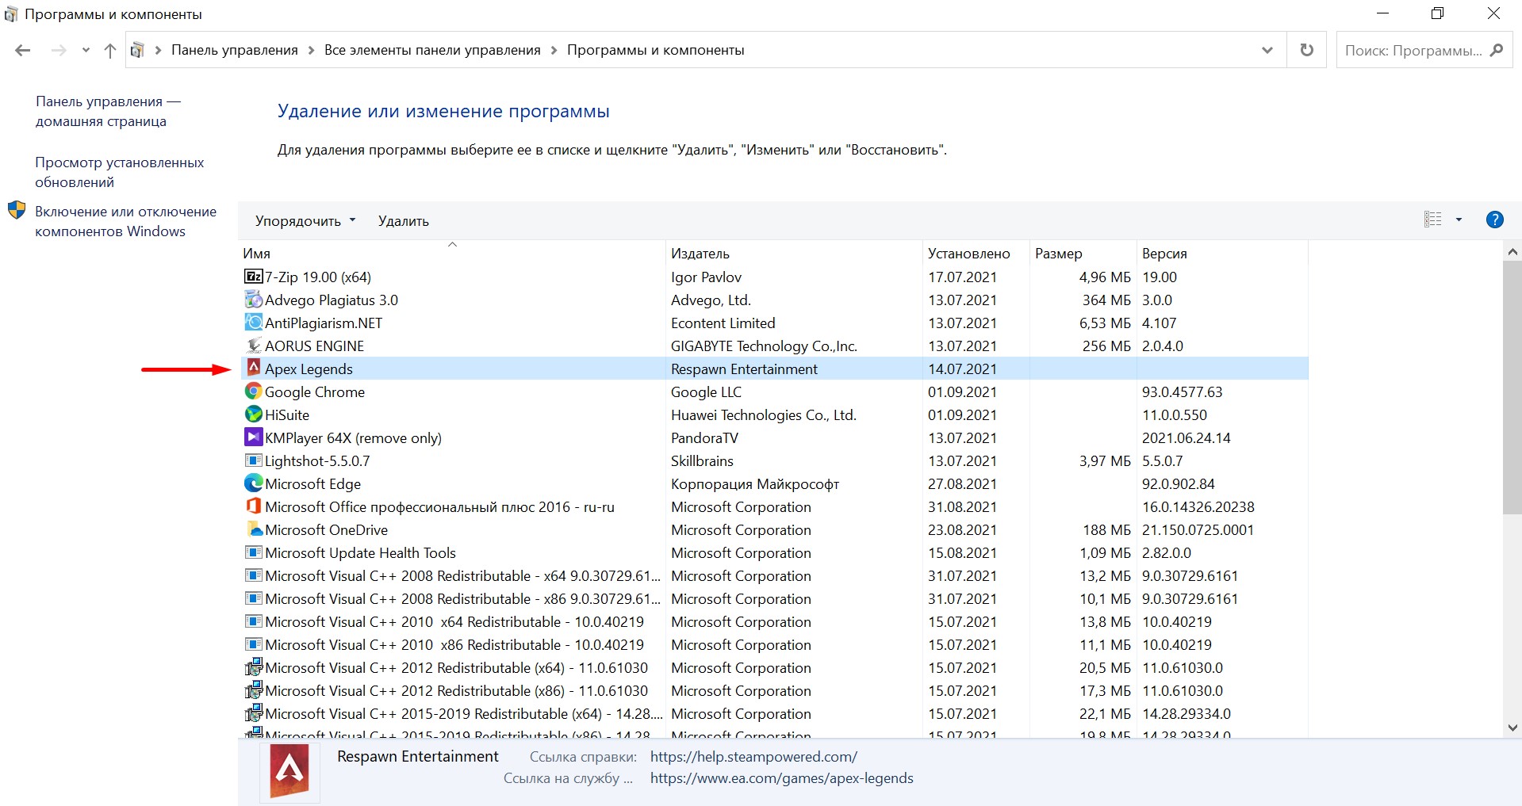The image size is (1522, 806).
Task: Click the AORUS ENGINE icon
Action: 254,346
